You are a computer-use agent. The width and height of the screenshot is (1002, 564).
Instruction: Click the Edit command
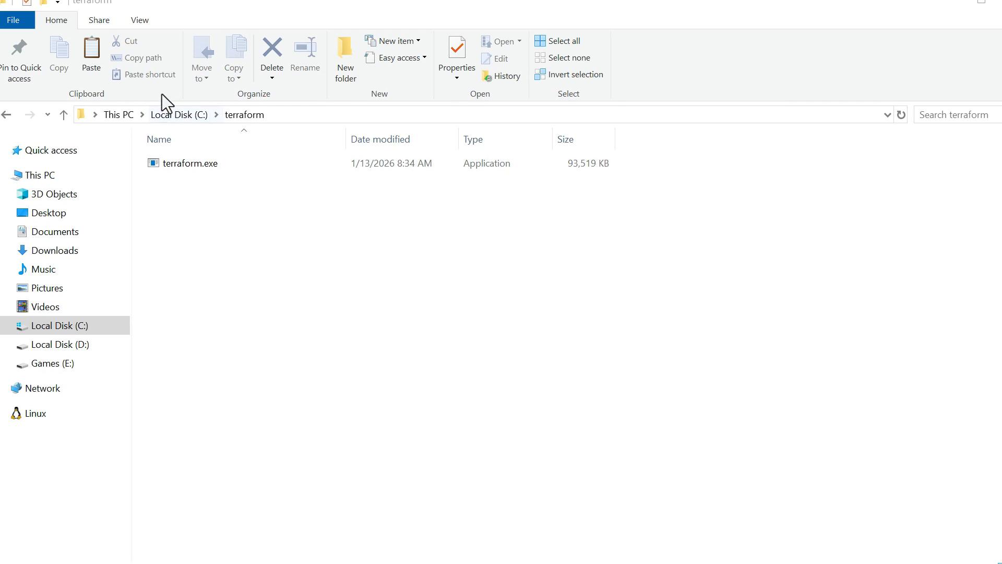[495, 58]
